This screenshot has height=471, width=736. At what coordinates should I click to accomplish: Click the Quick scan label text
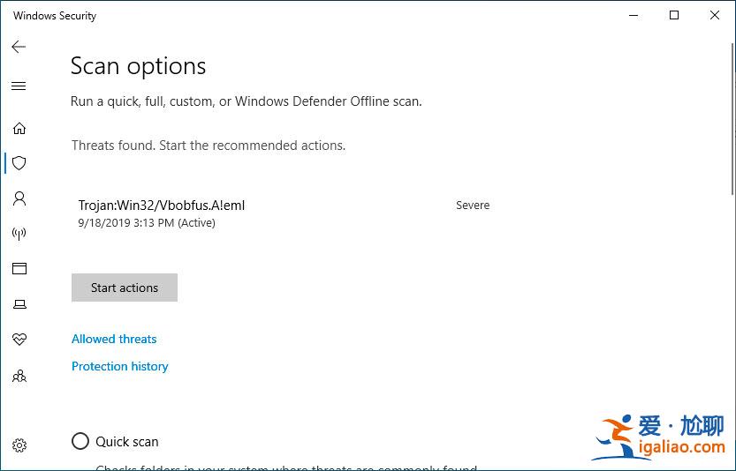click(x=127, y=442)
